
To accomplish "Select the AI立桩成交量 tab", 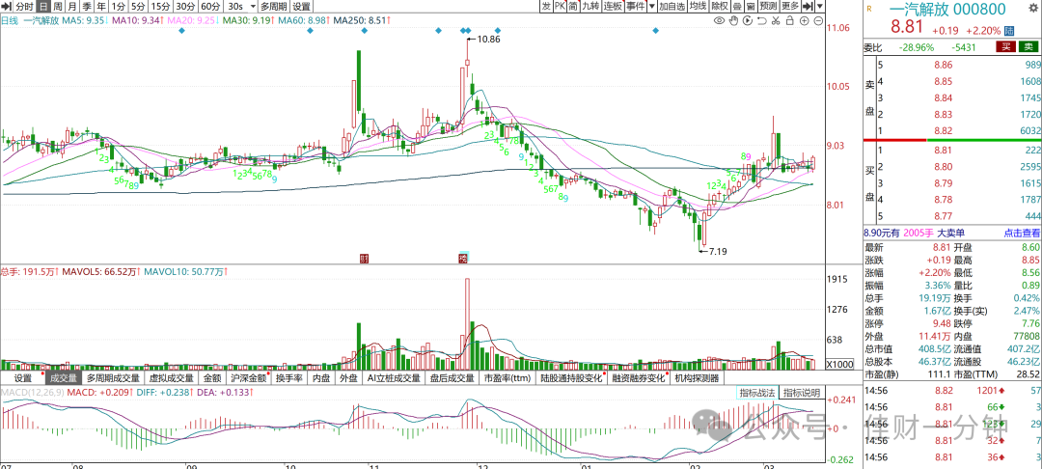I will click(395, 378).
